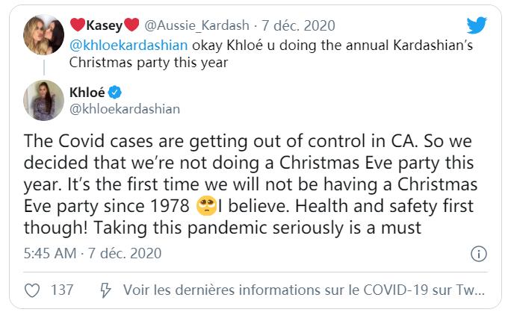Image resolution: width=514 pixels, height=318 pixels.
Task: Like the tweet with the heart icon
Action: tap(31, 289)
